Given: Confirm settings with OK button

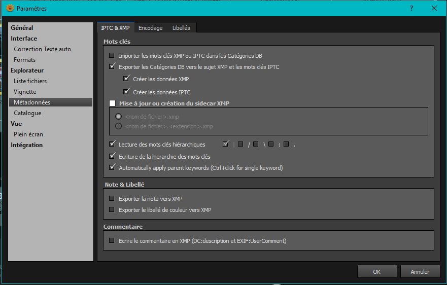Looking at the screenshot, I should (x=376, y=272).
